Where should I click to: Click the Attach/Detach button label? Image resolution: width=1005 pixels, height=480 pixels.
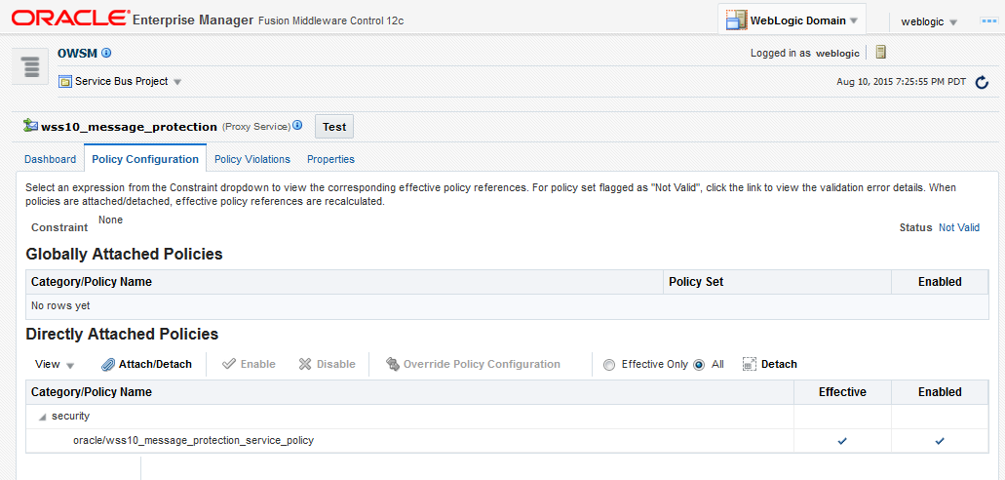[x=155, y=365]
